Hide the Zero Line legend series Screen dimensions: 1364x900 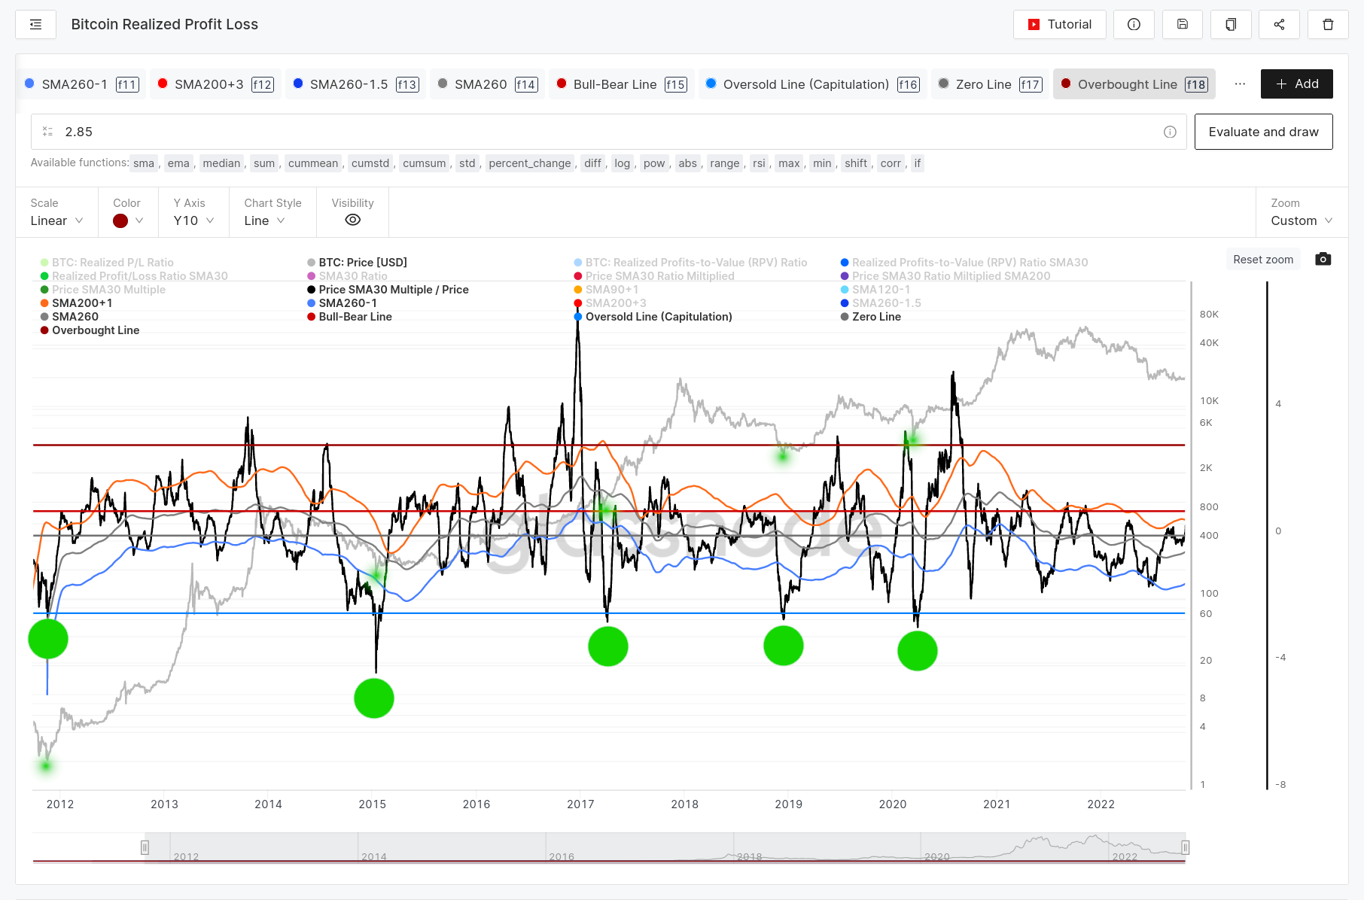(876, 317)
